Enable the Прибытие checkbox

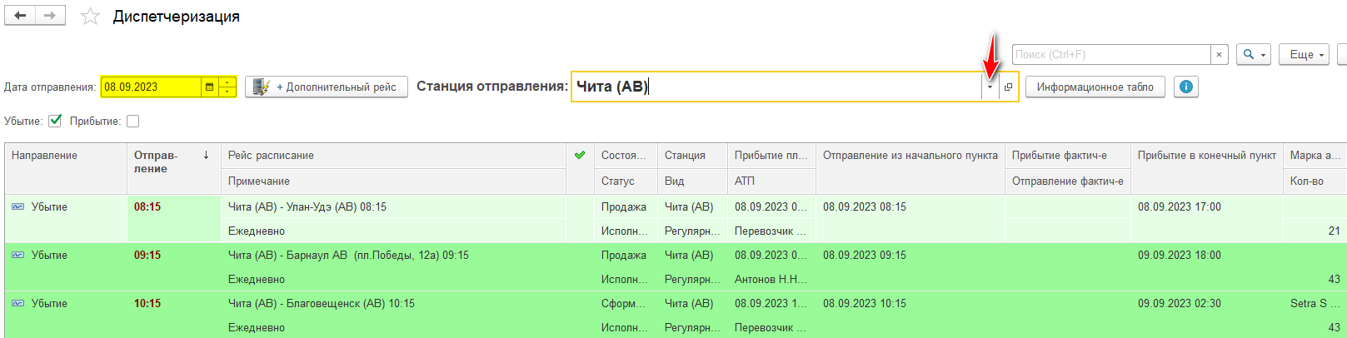pos(132,121)
